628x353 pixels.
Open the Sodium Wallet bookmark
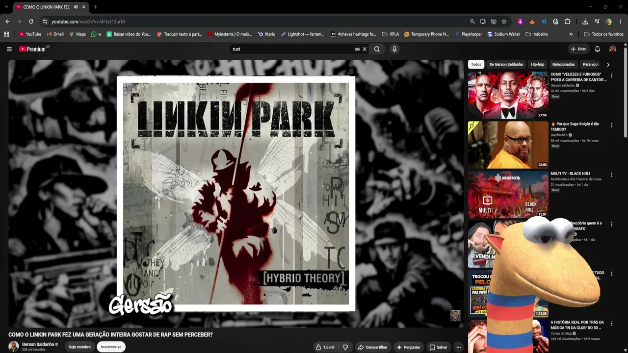click(x=503, y=34)
